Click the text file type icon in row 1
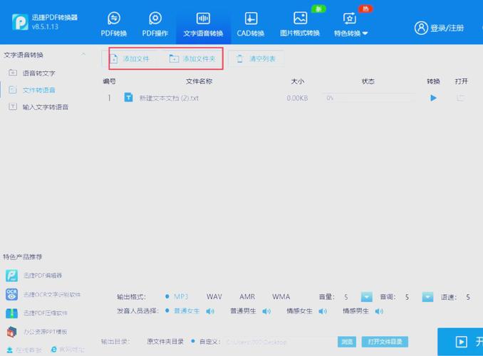This screenshot has height=356, width=483. pyautogui.click(x=128, y=98)
